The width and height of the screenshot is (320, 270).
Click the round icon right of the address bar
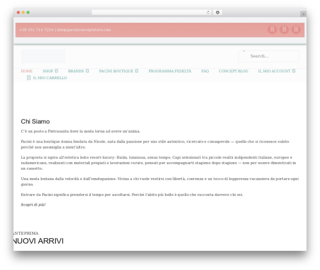218,13
